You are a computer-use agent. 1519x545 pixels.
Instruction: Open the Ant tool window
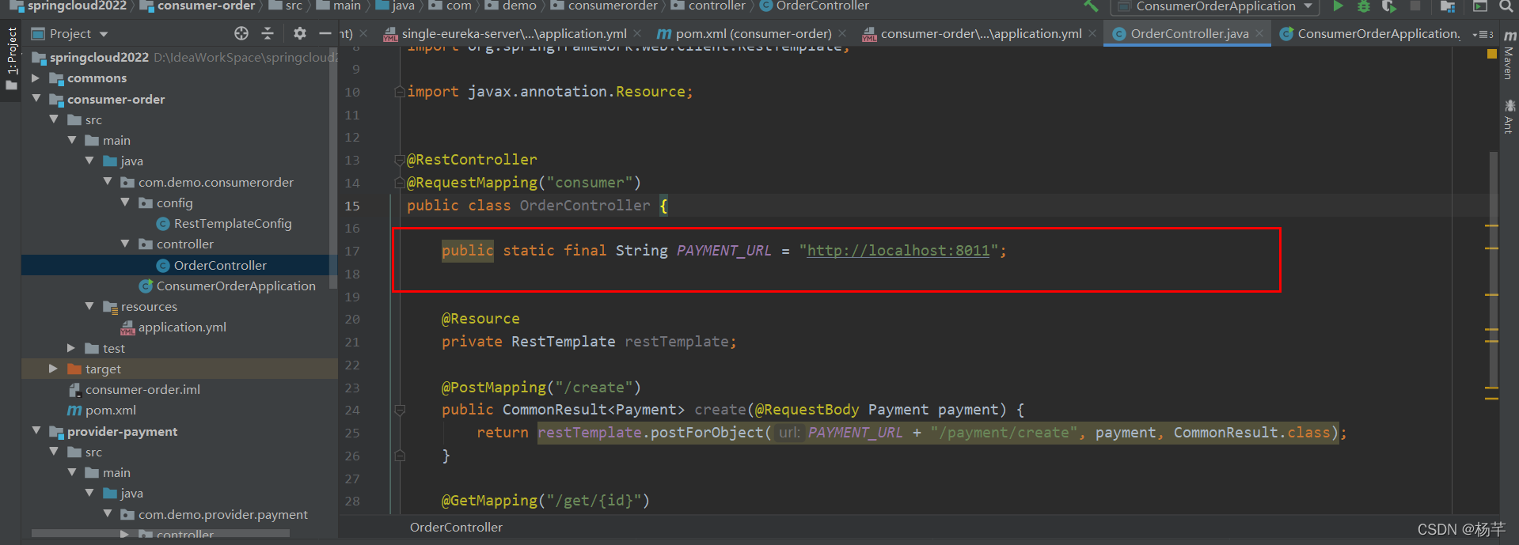1509,116
